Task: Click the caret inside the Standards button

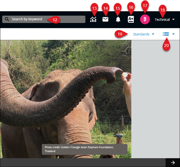Action: [153, 34]
